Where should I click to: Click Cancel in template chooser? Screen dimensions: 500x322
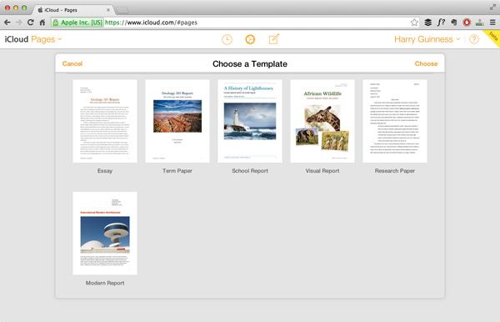pyautogui.click(x=72, y=63)
